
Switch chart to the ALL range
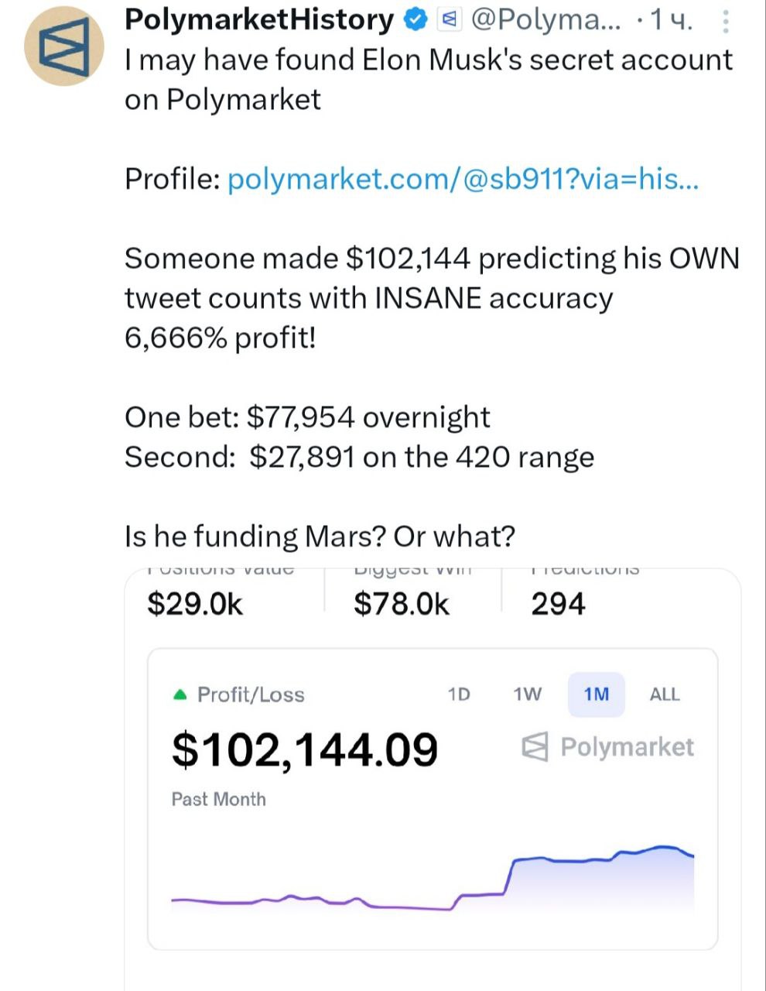[664, 694]
